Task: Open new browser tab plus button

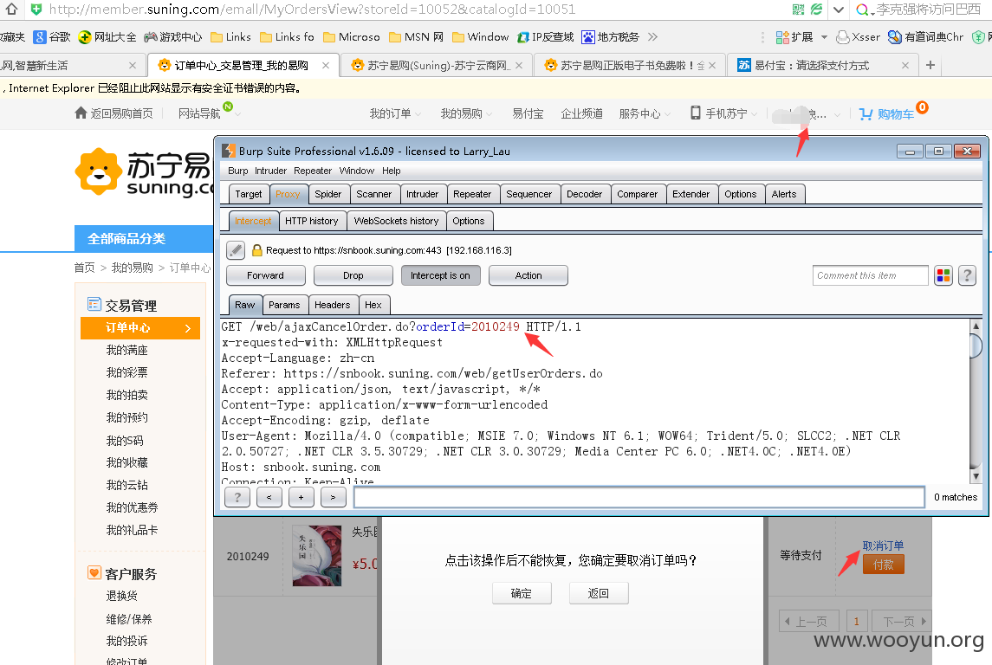Action: coord(930,65)
